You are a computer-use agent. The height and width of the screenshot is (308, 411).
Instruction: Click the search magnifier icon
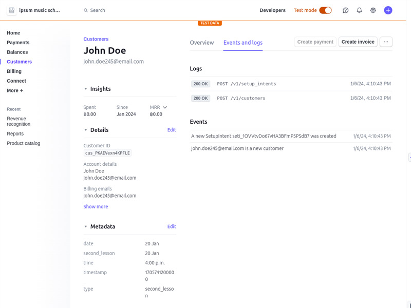(85, 10)
